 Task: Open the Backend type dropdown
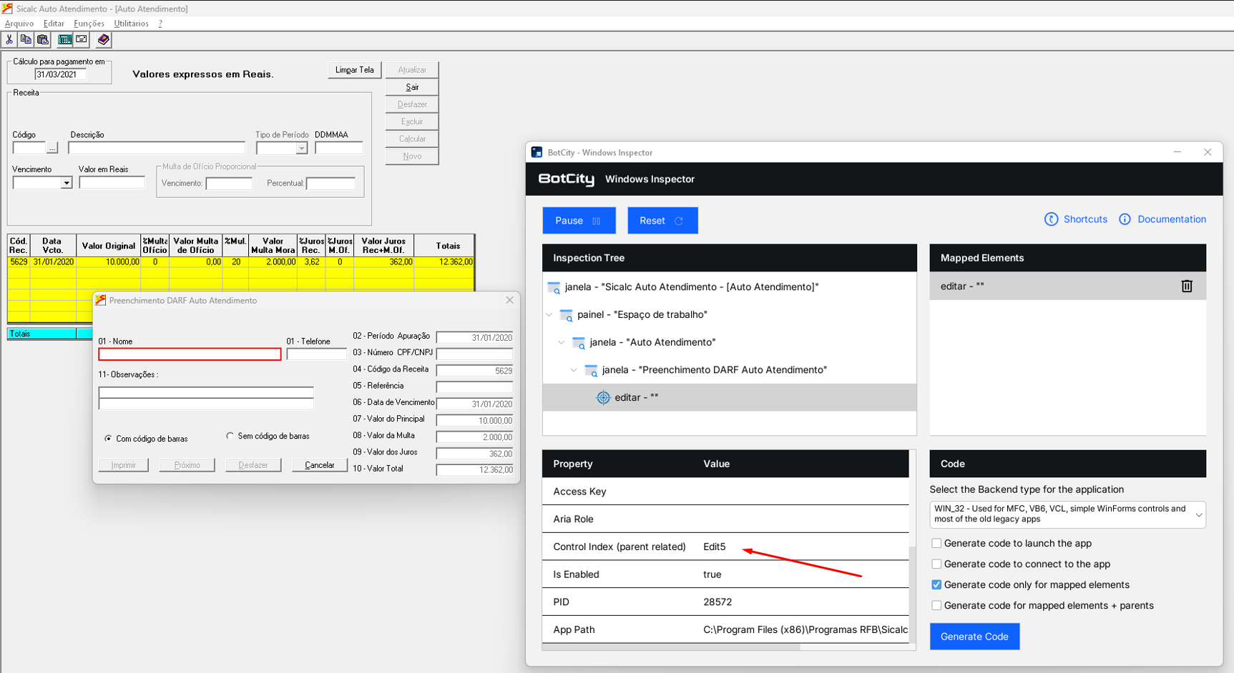point(1198,514)
